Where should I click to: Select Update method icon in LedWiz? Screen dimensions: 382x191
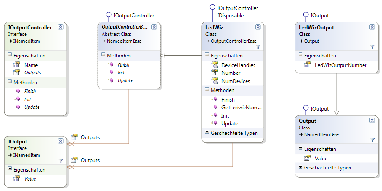[215, 123]
